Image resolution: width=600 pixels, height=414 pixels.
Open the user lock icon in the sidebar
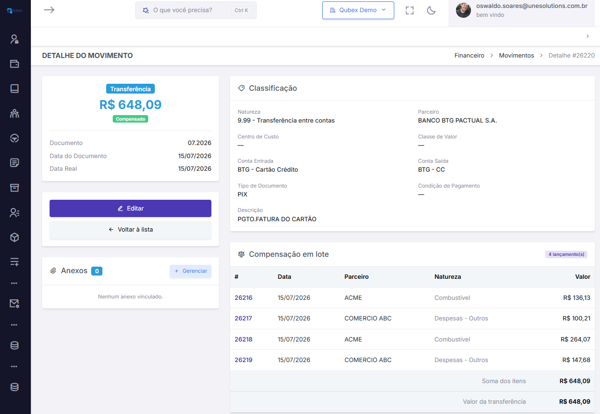(14, 39)
